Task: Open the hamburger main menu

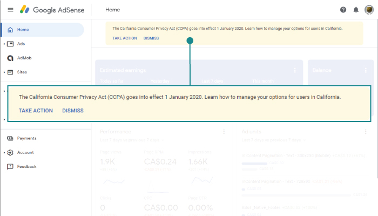Action: (10, 10)
